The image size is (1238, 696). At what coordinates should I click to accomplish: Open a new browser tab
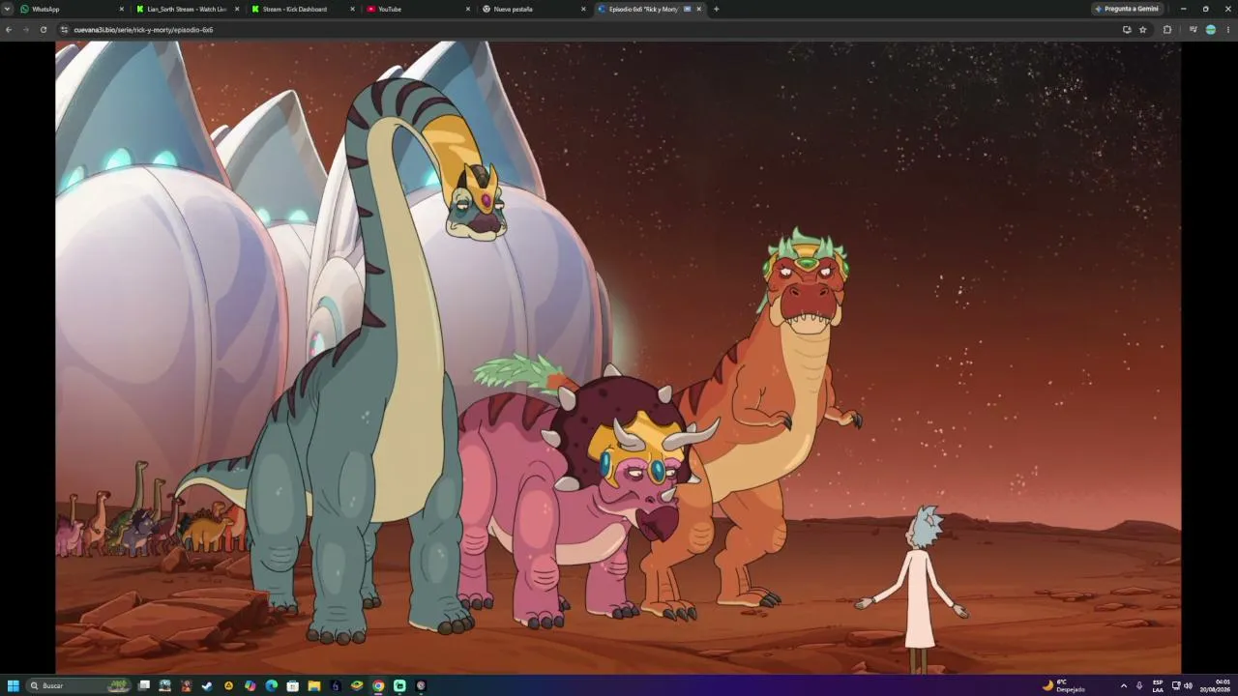click(716, 9)
